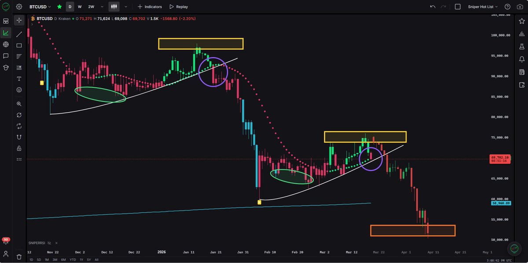Open the BTCUSD symbol selector dropdown
Screen dimensions: 528x263
tap(40, 7)
